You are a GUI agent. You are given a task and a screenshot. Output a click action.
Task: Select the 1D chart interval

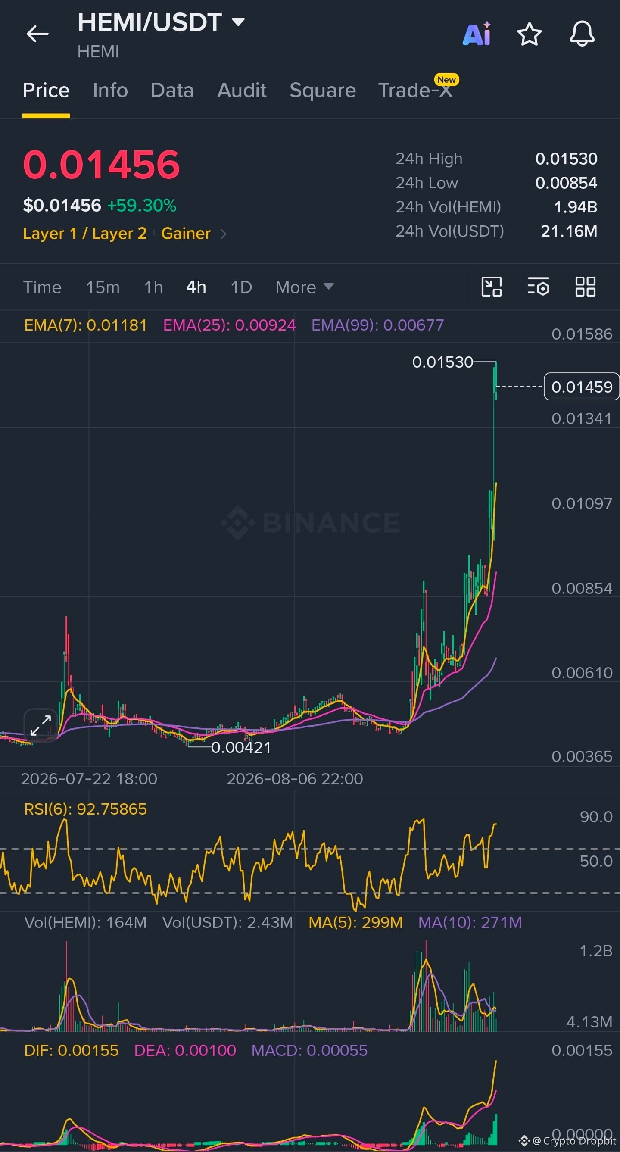click(241, 287)
